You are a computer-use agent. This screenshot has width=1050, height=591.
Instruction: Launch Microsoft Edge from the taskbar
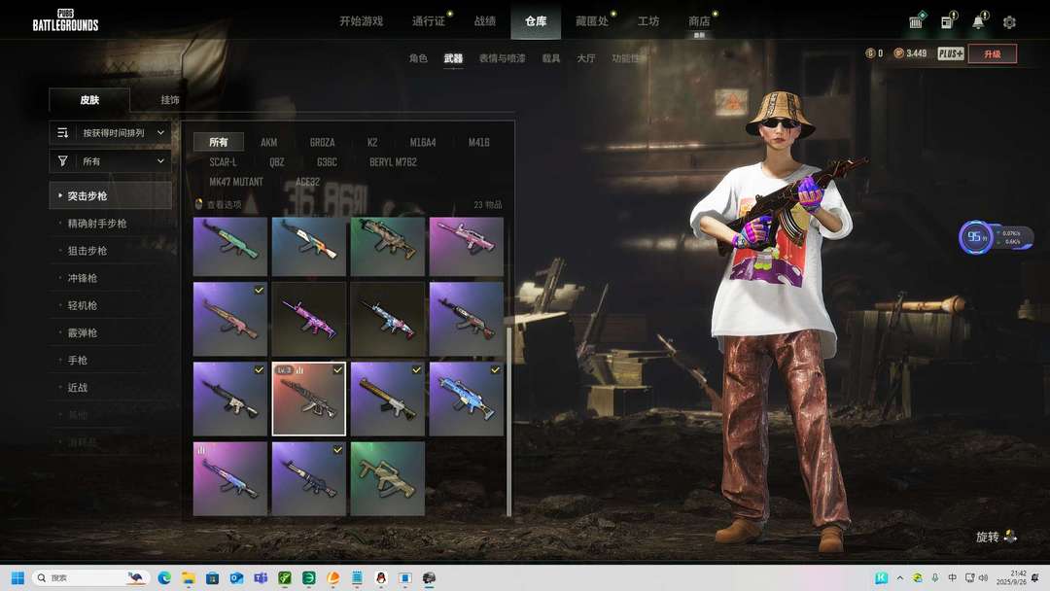pyautogui.click(x=164, y=577)
